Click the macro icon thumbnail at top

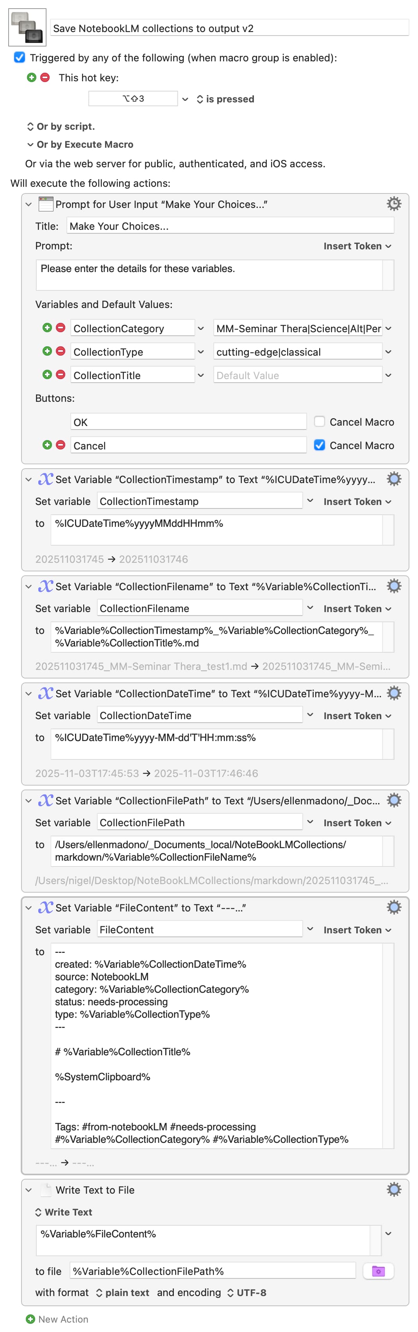[27, 27]
